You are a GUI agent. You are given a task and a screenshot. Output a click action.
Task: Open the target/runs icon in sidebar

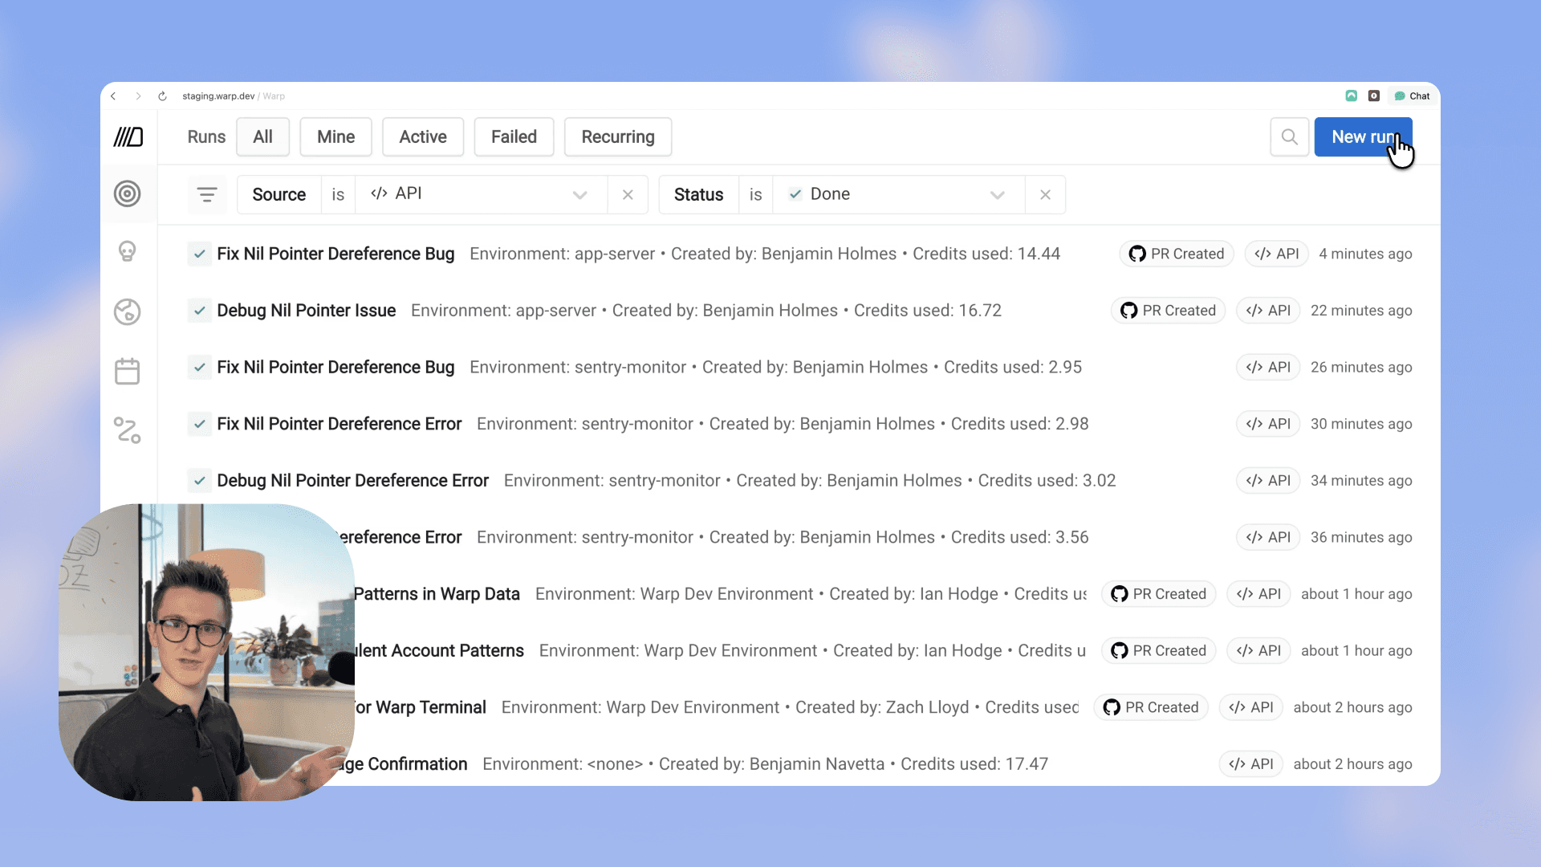pos(128,194)
